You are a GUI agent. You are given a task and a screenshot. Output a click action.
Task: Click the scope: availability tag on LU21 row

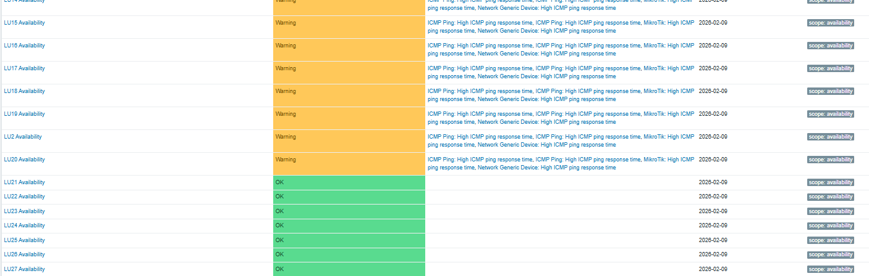click(x=830, y=182)
